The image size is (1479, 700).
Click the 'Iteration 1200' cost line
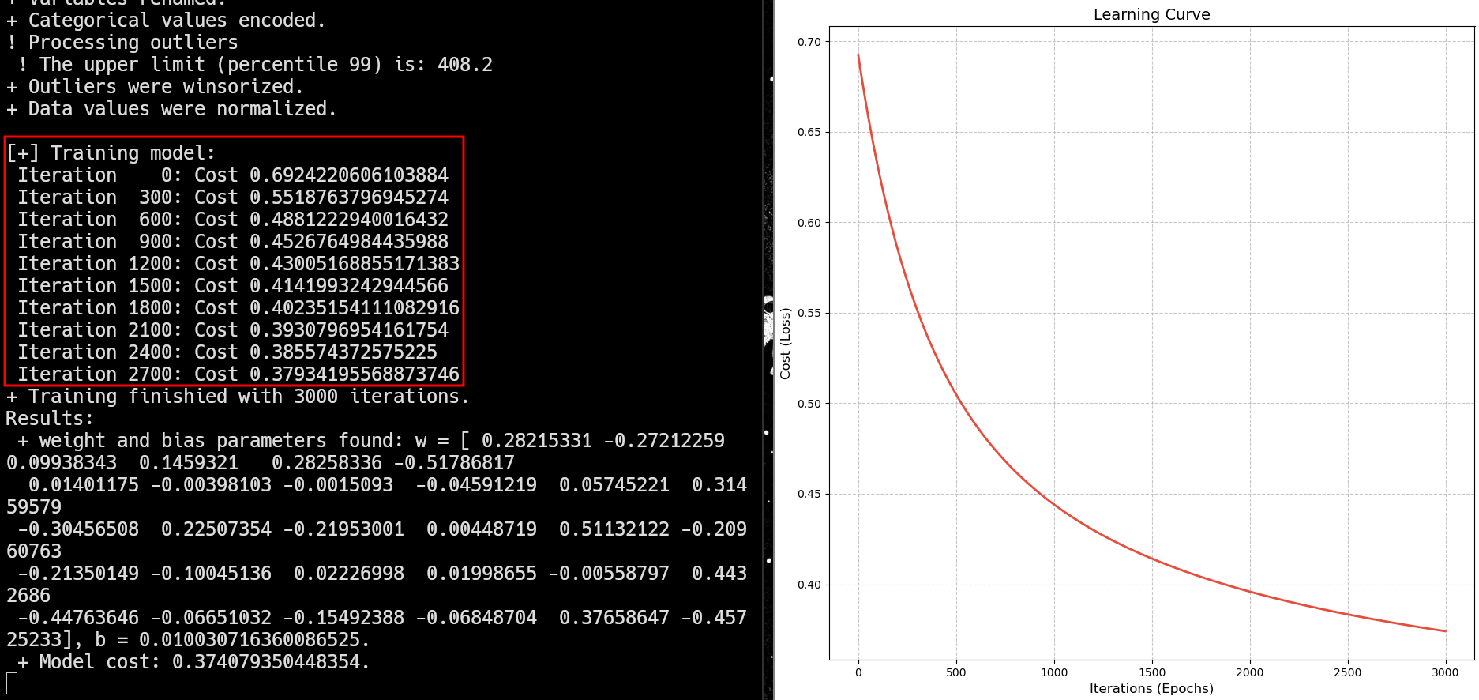point(238,264)
